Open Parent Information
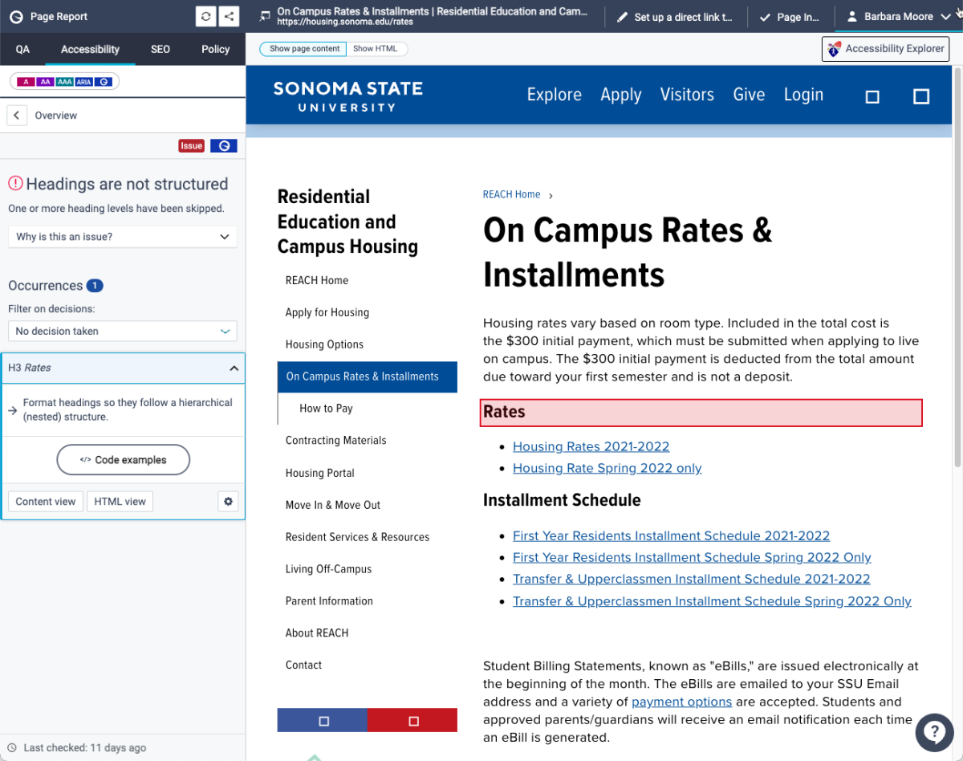 [329, 601]
